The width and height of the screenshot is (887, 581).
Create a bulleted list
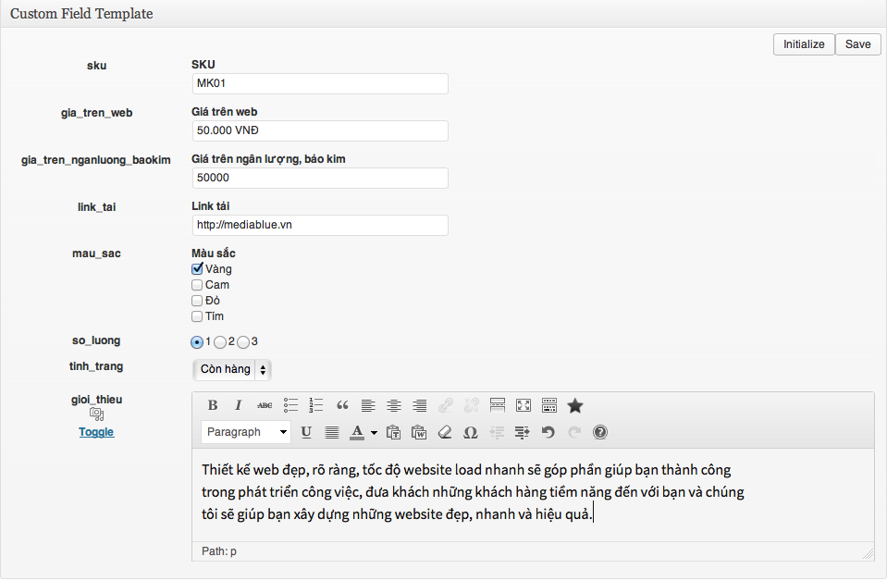pyautogui.click(x=290, y=406)
